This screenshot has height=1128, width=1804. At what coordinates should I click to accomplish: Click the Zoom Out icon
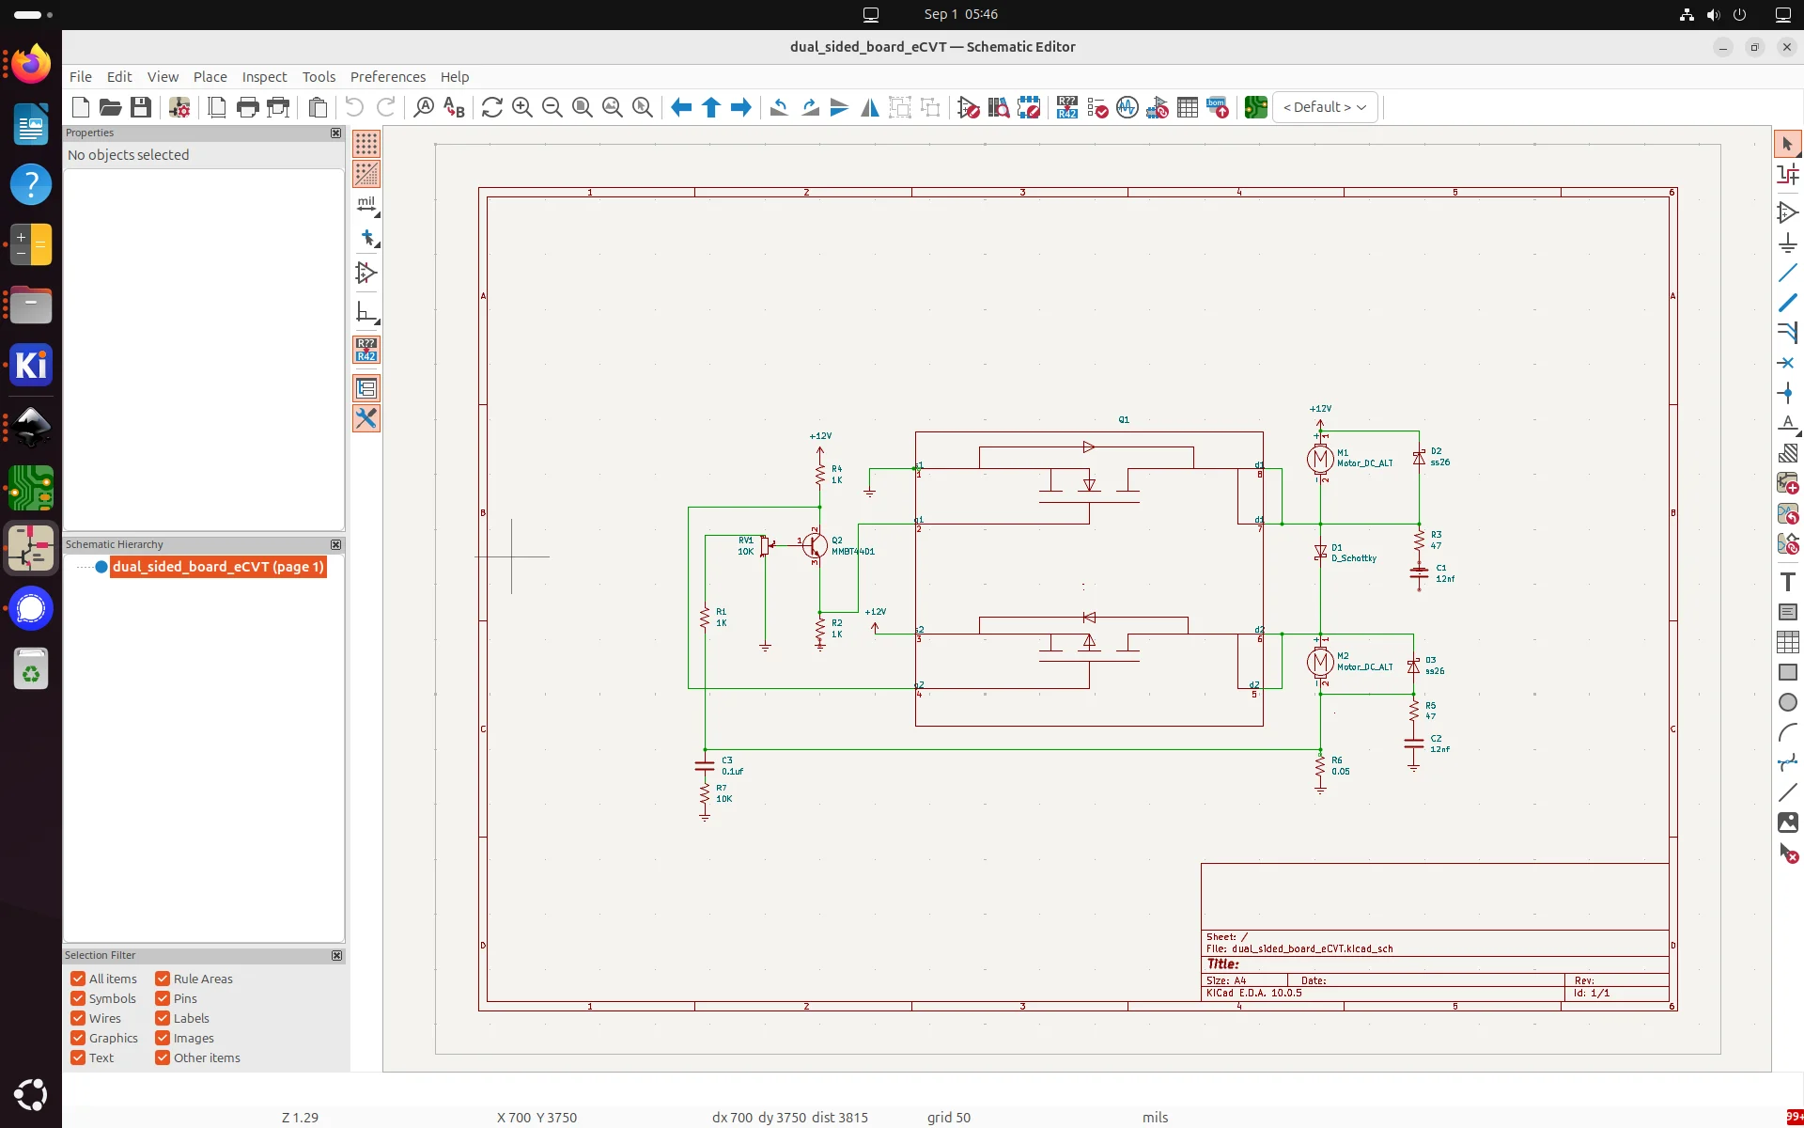click(552, 107)
